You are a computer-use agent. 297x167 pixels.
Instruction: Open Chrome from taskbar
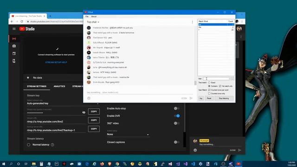point(117,164)
